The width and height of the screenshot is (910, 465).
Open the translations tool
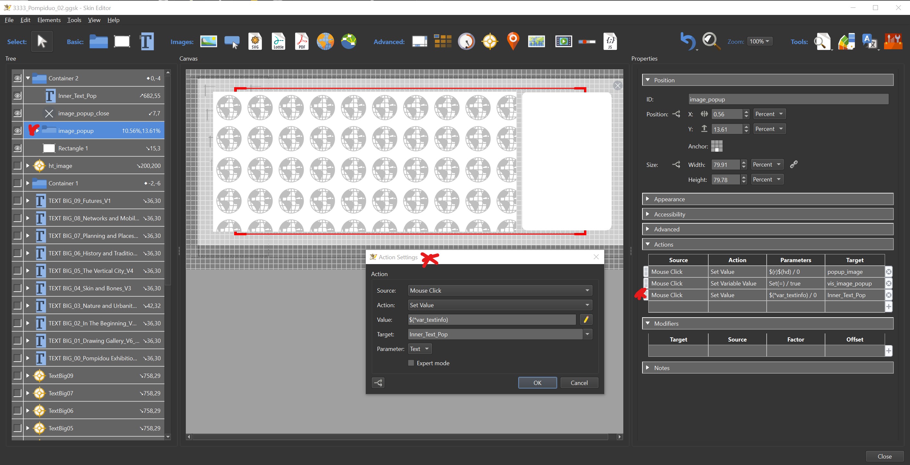pyautogui.click(x=869, y=41)
